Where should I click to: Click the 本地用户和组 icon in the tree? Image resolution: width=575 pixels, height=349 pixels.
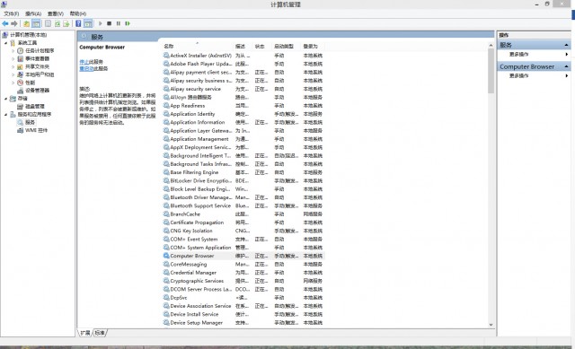[21, 74]
